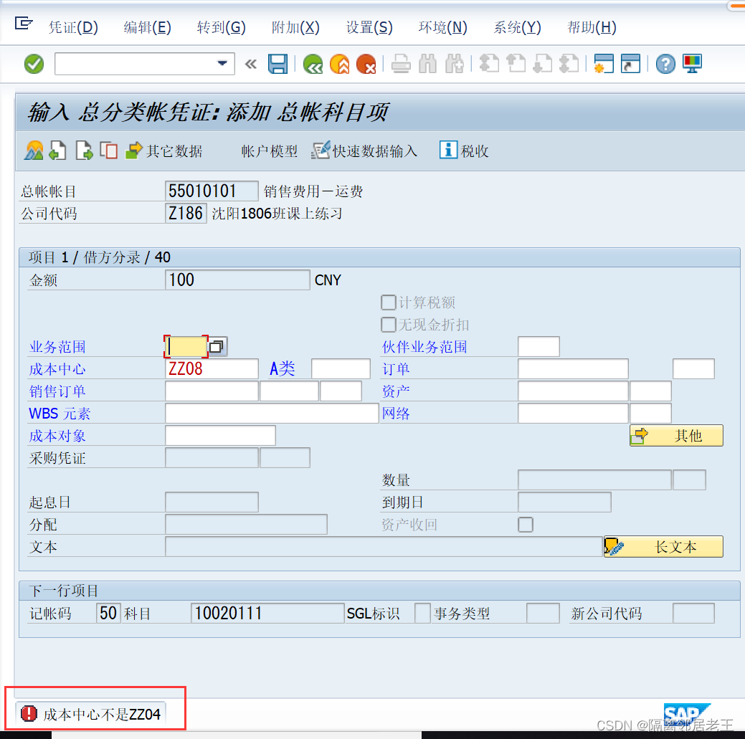Open the 长文本 long text button
745x739 pixels.
pos(663,546)
